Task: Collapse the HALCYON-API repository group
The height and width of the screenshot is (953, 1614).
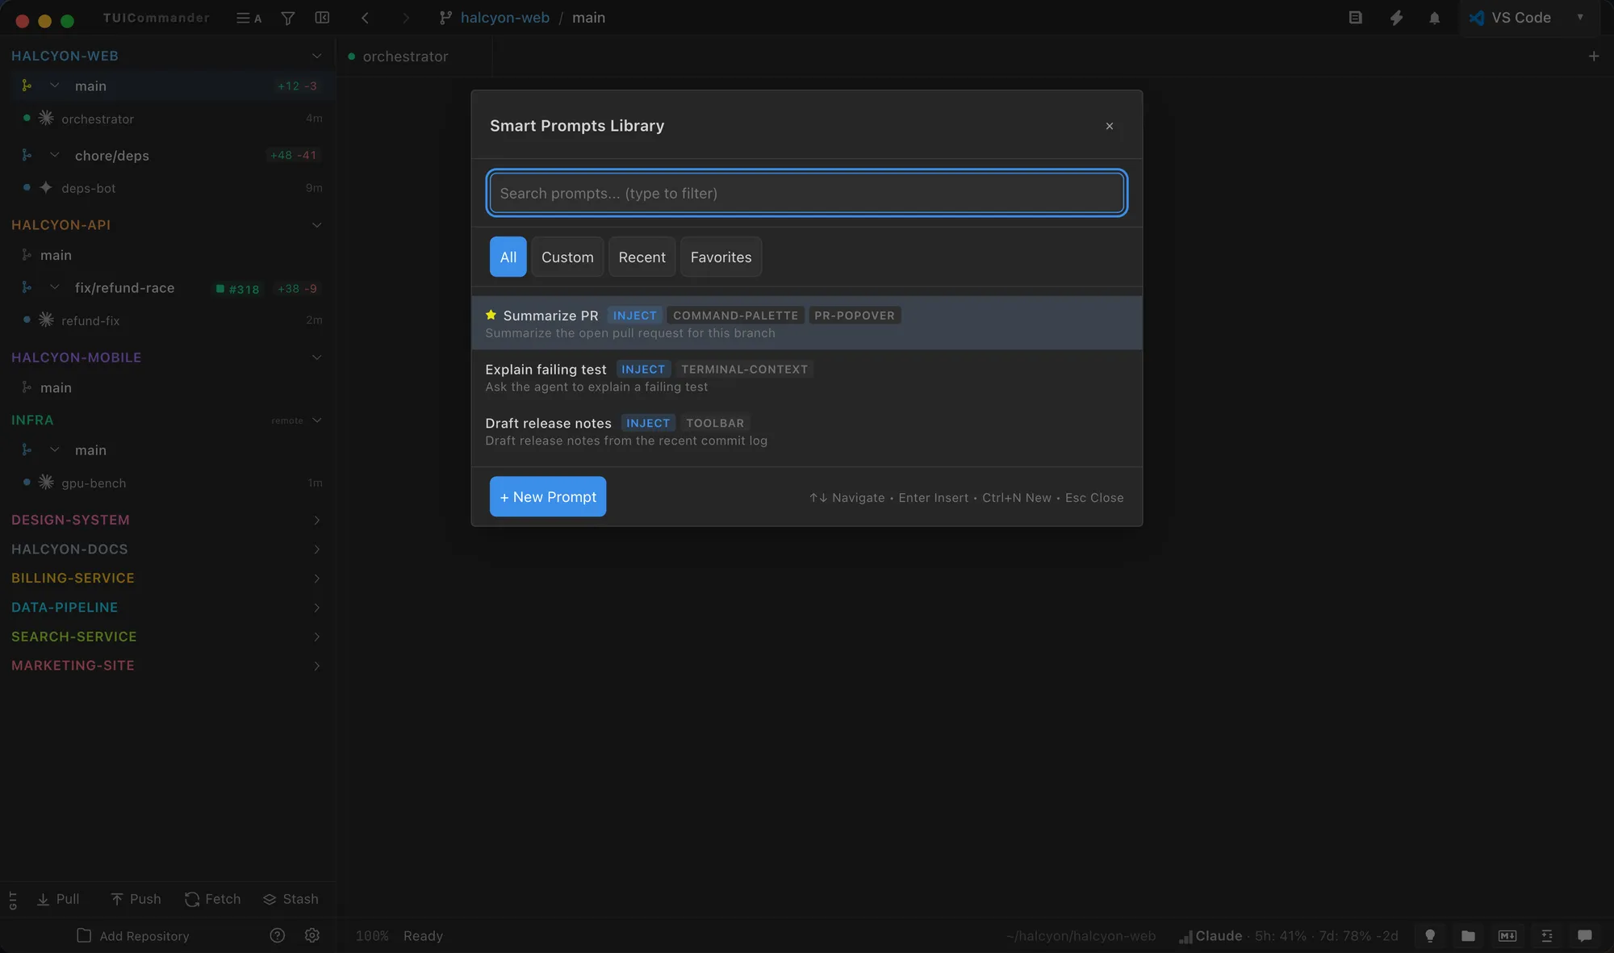Action: 316,225
